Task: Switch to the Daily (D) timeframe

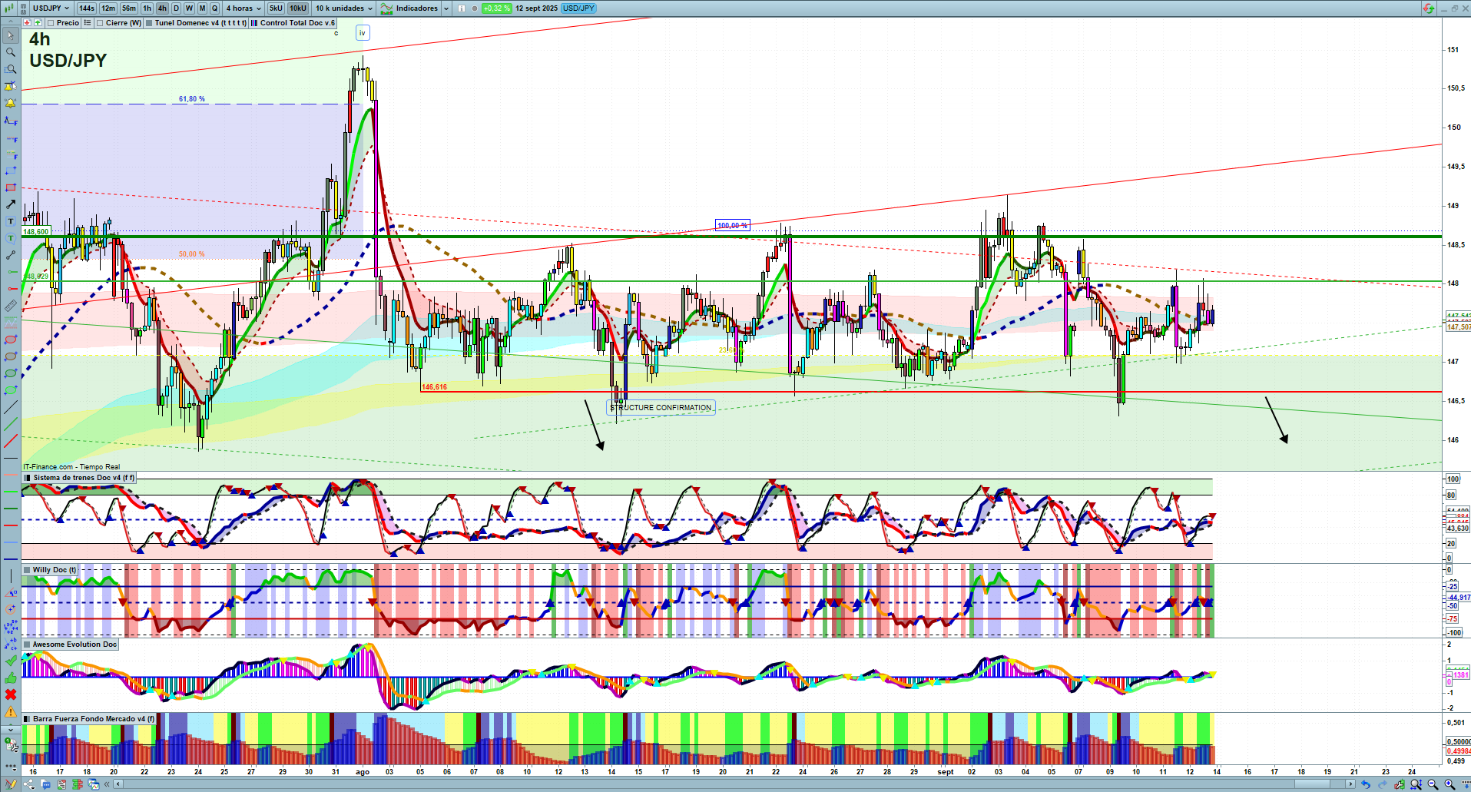Action: 176,8
